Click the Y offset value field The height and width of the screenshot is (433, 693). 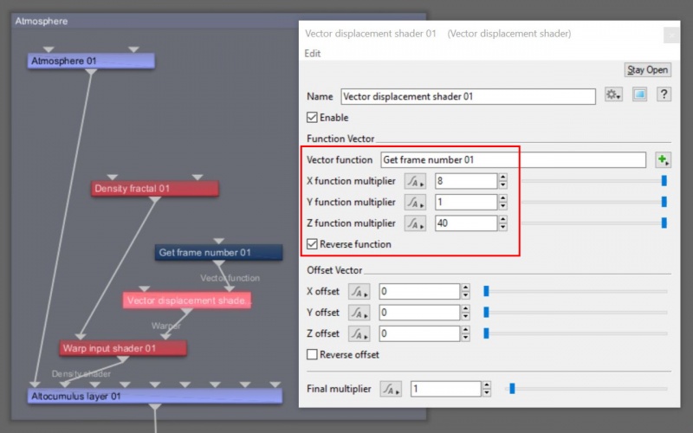pyautogui.click(x=419, y=313)
